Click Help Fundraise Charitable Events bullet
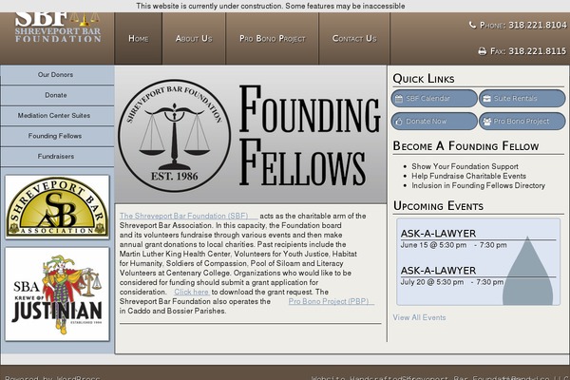Image resolution: width=570 pixels, height=380 pixels. [469, 176]
